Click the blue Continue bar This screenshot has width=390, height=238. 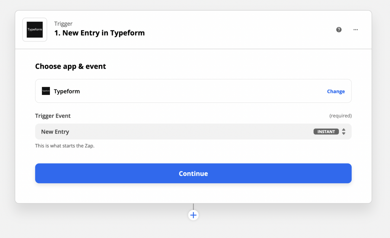193,173
